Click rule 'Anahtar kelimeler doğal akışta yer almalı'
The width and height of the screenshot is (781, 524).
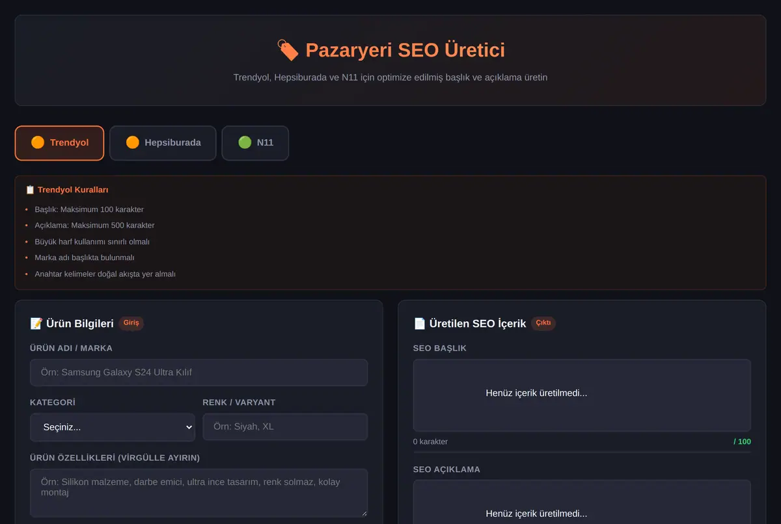tap(105, 274)
